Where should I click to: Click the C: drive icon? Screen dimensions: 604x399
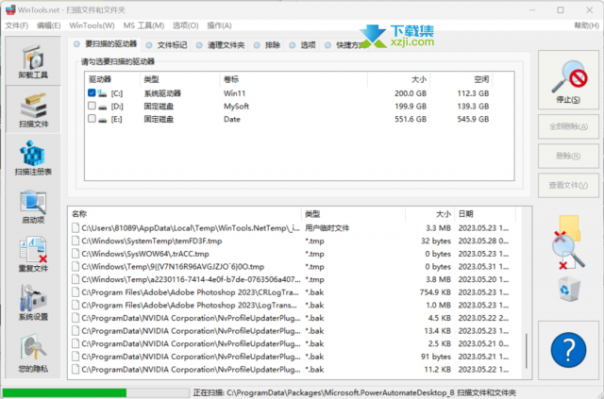102,93
